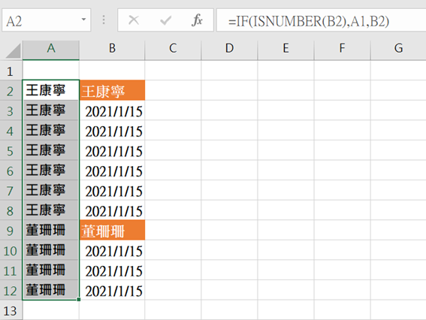Image resolution: width=426 pixels, height=320 pixels.
Task: Click the Select All corner triangle
Action: coord(13,51)
